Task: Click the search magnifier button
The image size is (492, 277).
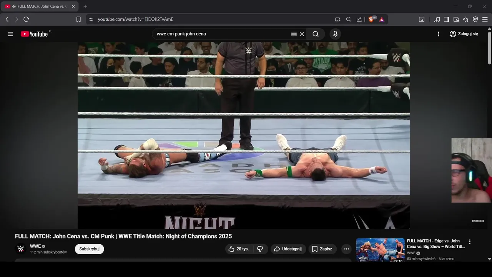Action: pyautogui.click(x=316, y=34)
